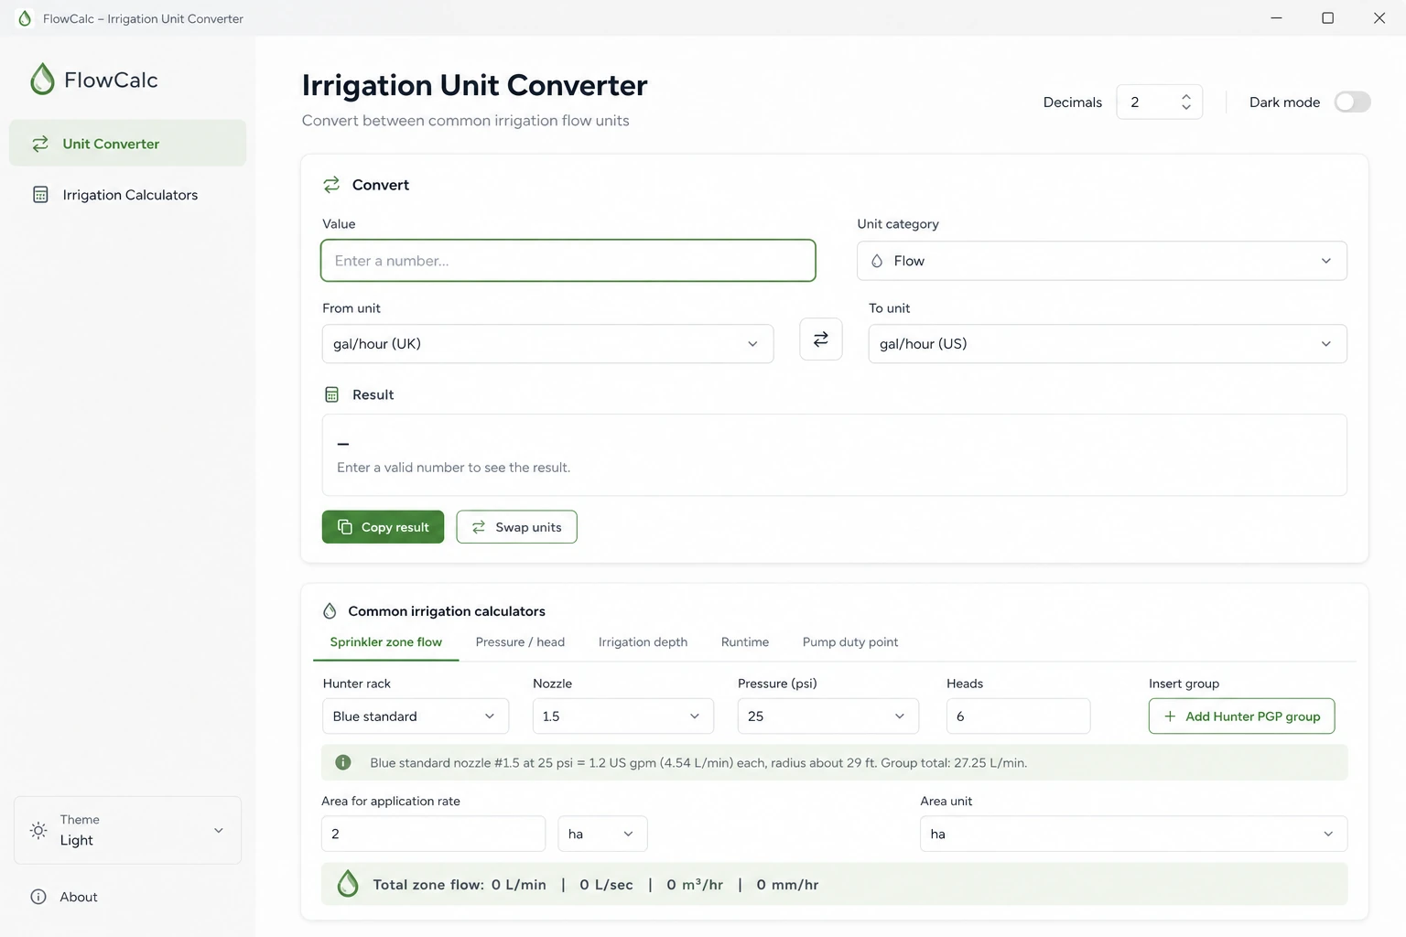Focus the Value number input field
This screenshot has height=937, width=1406.
coord(568,261)
